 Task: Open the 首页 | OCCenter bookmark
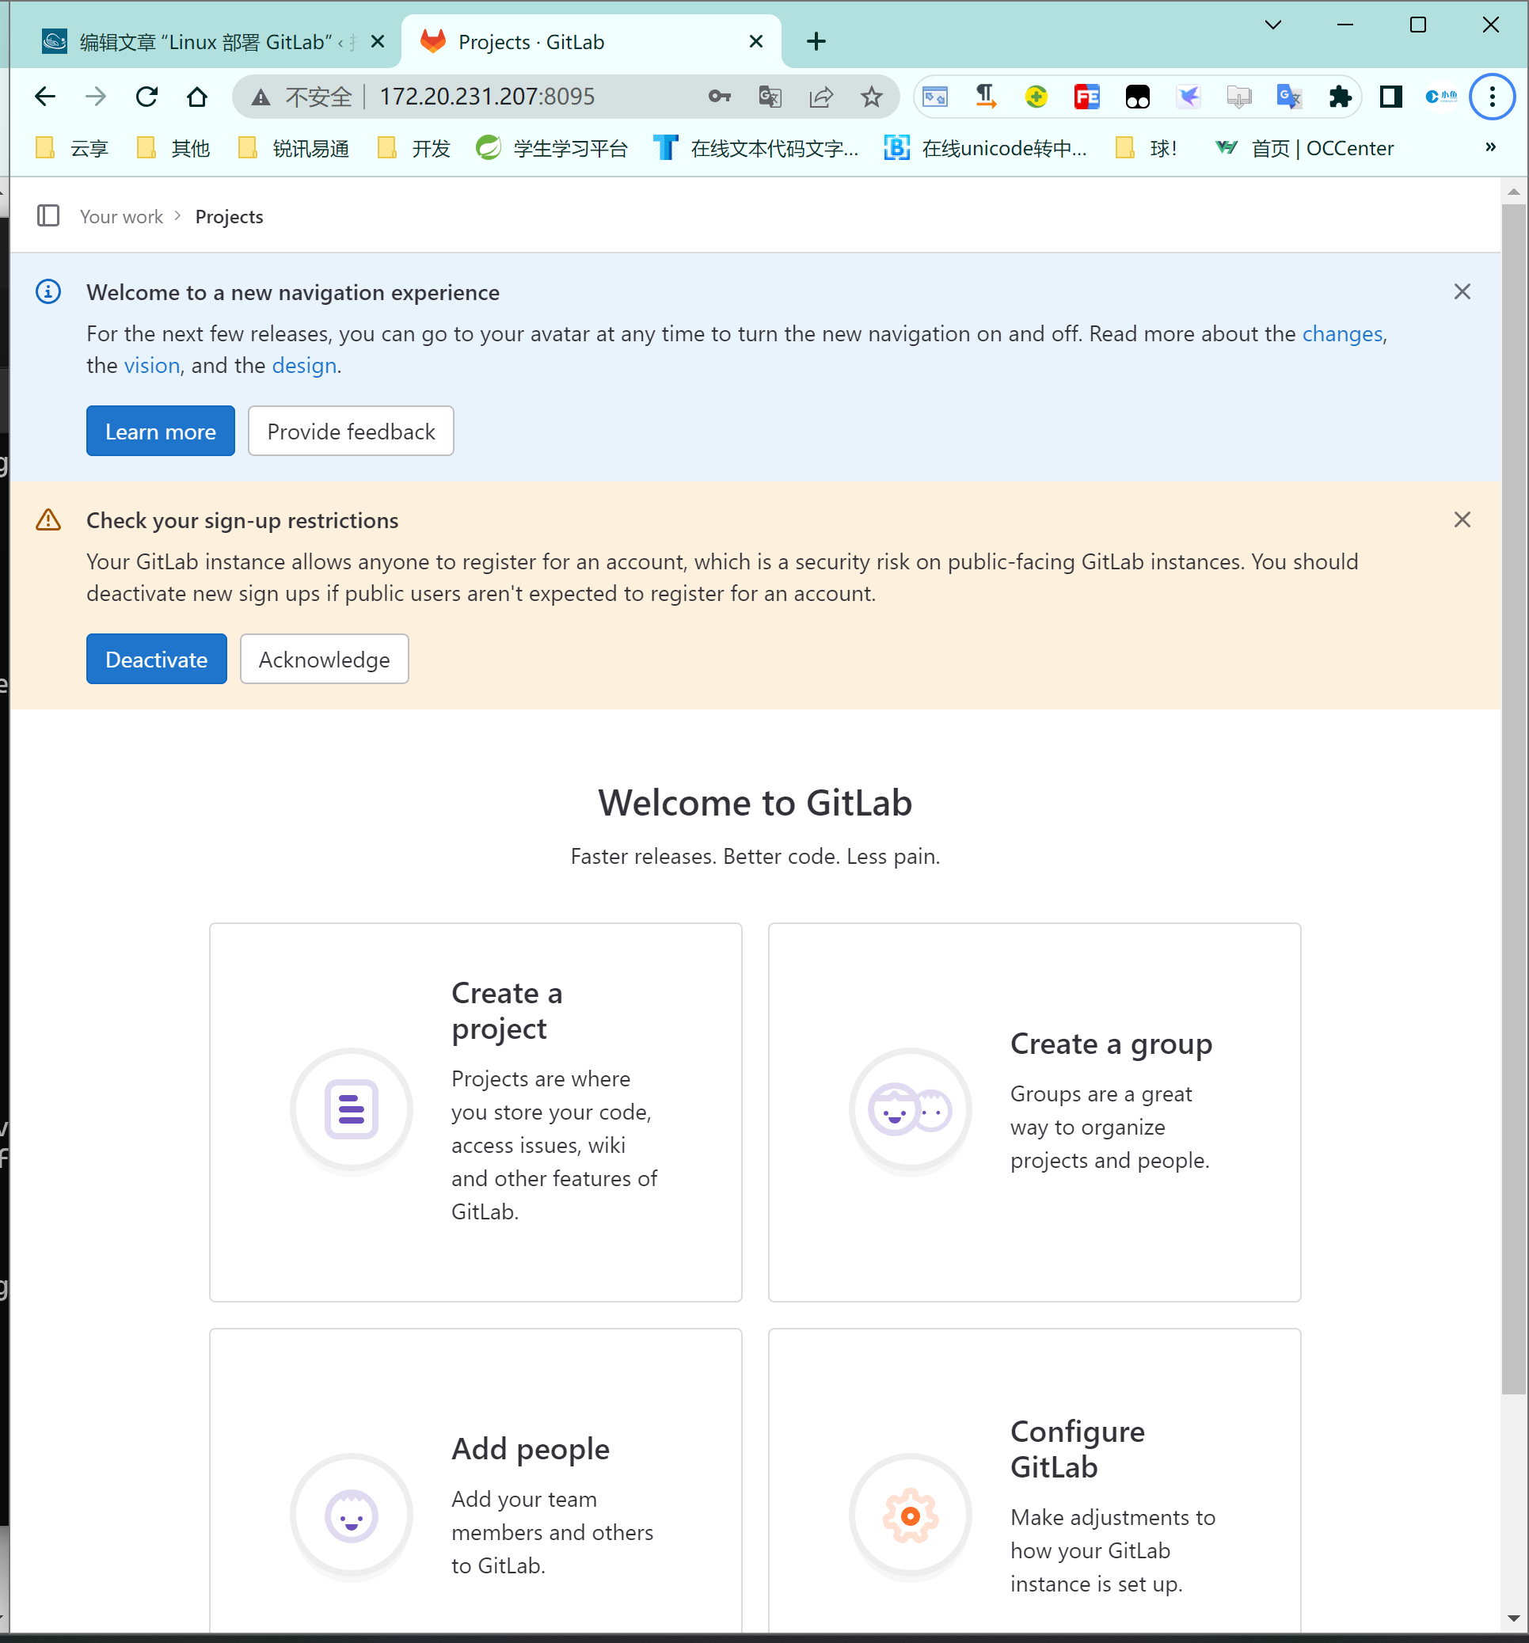pyautogui.click(x=1304, y=148)
